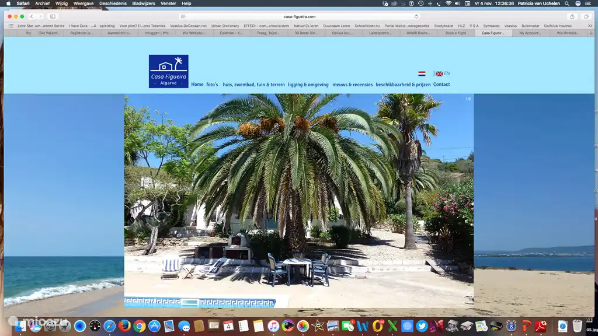Open Spotlight search in the menu bar

coord(567,3)
